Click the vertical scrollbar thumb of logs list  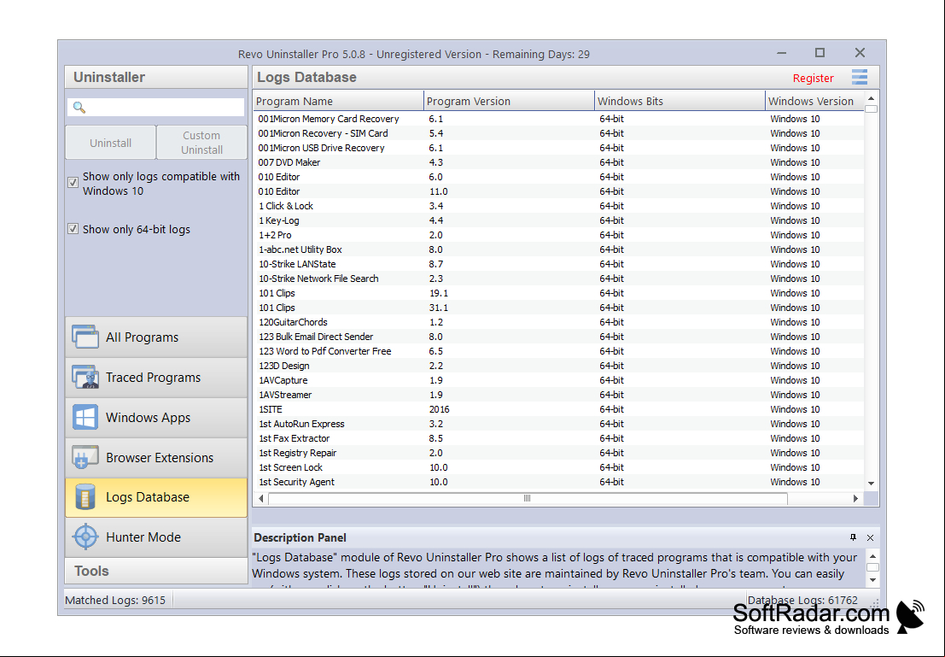tap(871, 109)
